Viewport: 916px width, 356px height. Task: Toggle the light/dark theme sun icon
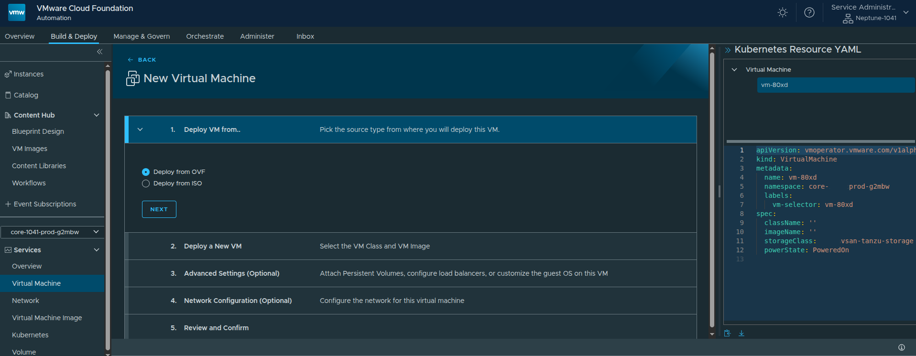coord(783,12)
